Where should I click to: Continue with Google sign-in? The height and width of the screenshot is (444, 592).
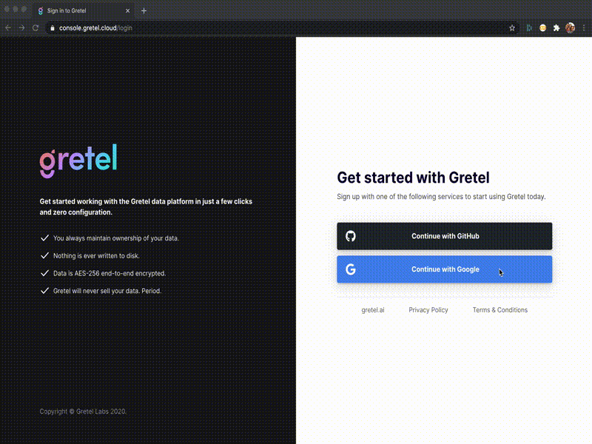click(445, 269)
